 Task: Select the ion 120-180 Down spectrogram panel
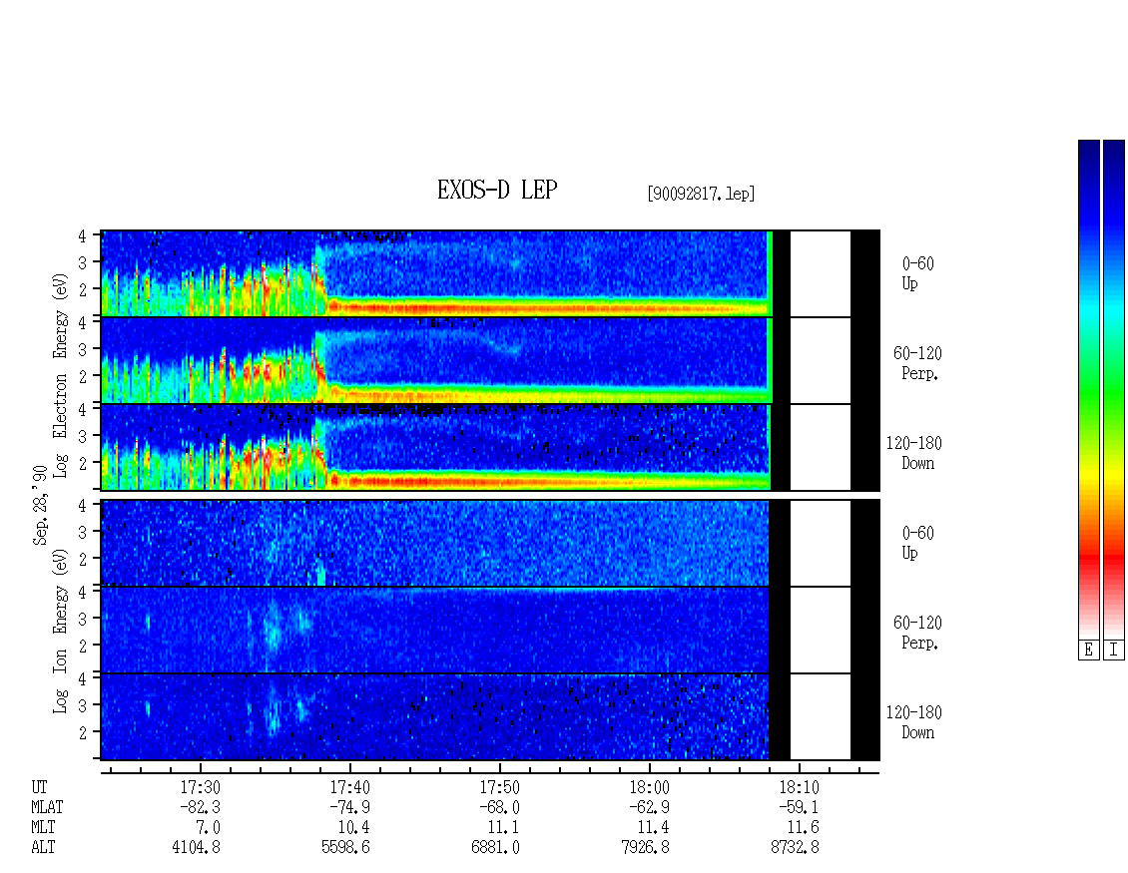[490, 716]
